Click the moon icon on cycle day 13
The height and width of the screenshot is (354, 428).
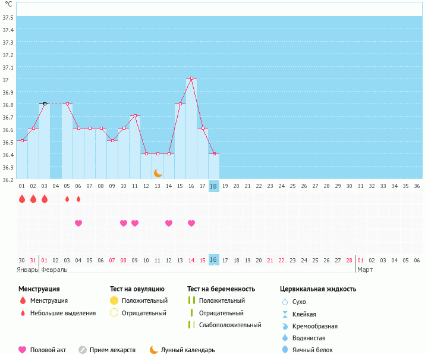click(x=158, y=173)
